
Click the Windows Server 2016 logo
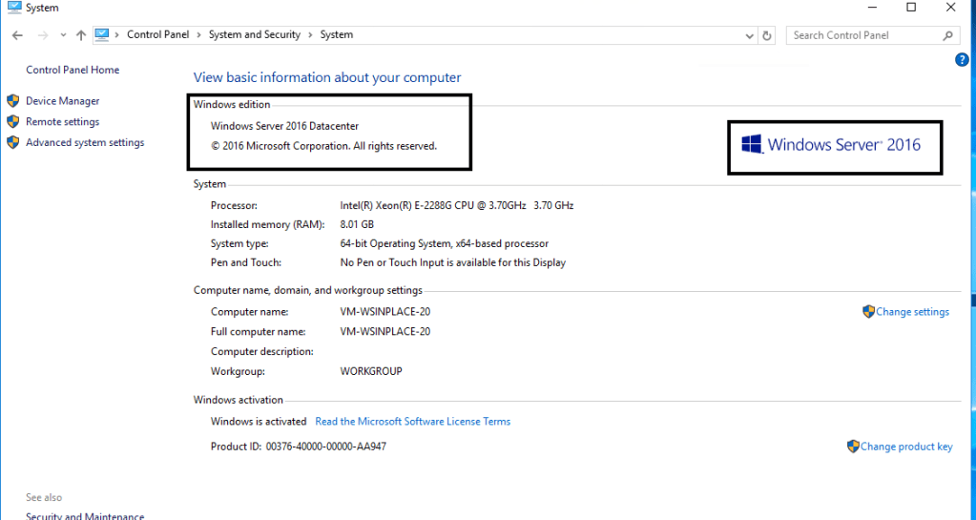(x=832, y=145)
